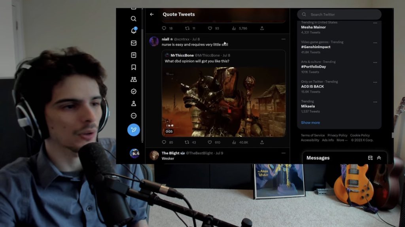Start new message from Messages drawer

[370, 158]
